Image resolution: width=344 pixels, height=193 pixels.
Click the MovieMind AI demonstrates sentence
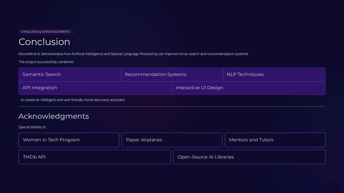[134, 54]
